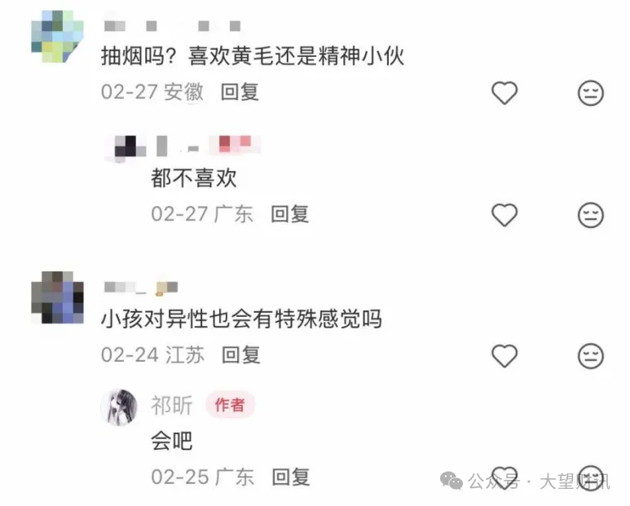
Task: Reply to the 02-25 author comment
Action: 291,477
